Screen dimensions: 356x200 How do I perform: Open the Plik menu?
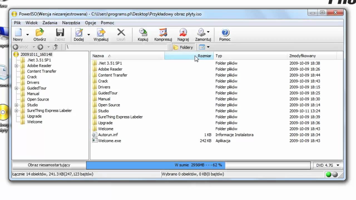pyautogui.click(x=17, y=23)
